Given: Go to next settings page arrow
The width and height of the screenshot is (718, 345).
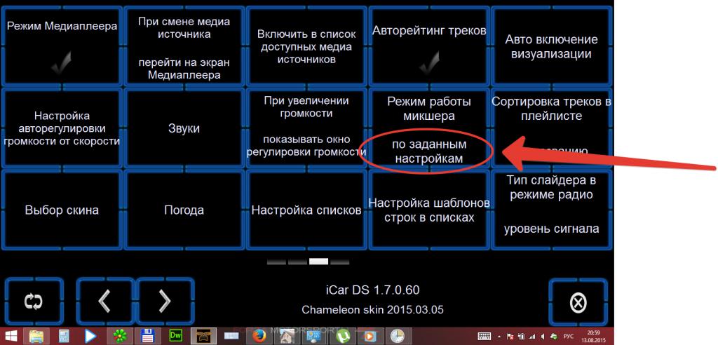Looking at the screenshot, I should [165, 301].
